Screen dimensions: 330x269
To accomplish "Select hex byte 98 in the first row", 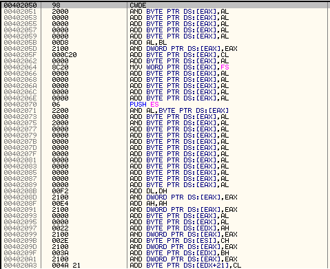I will tap(56, 6).
